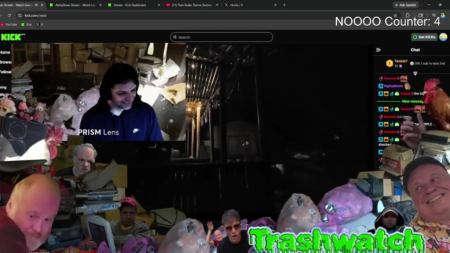Open the browser extensions puzzle icon
Screen dimensions: 450x253
[x=407, y=15]
